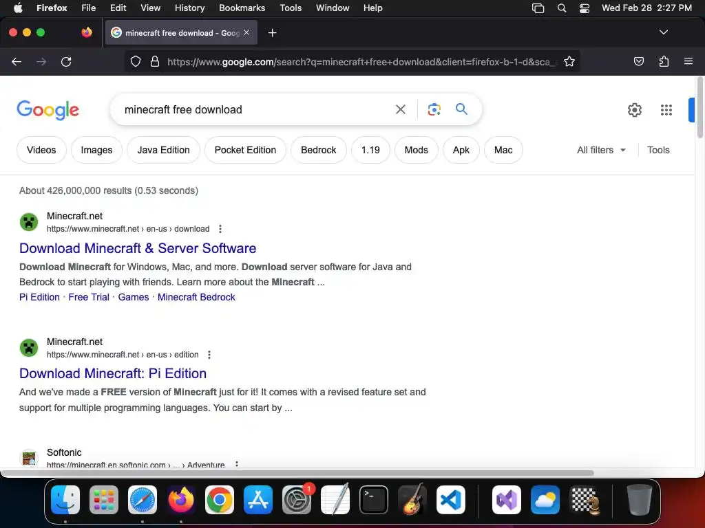The height and width of the screenshot is (528, 705).
Task: Open the tracking protection shield icon
Action: pos(136,61)
